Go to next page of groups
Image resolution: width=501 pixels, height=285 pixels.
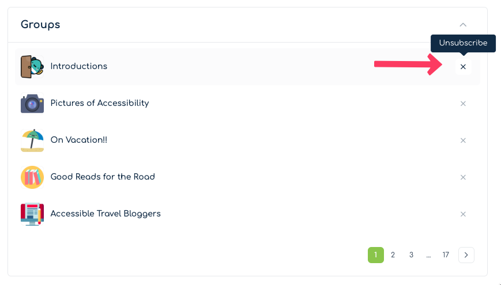click(466, 255)
